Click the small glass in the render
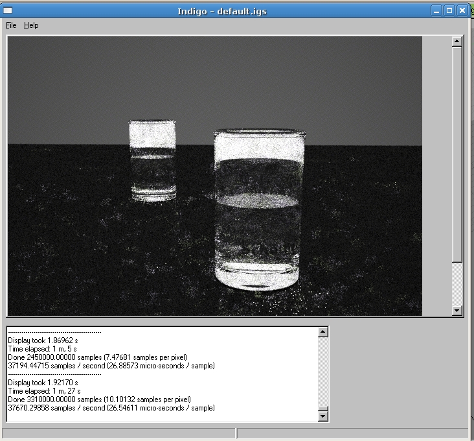Screen dimensions: 474x441 pos(152,160)
